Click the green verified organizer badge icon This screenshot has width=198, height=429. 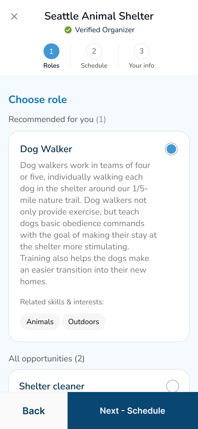coord(68,30)
